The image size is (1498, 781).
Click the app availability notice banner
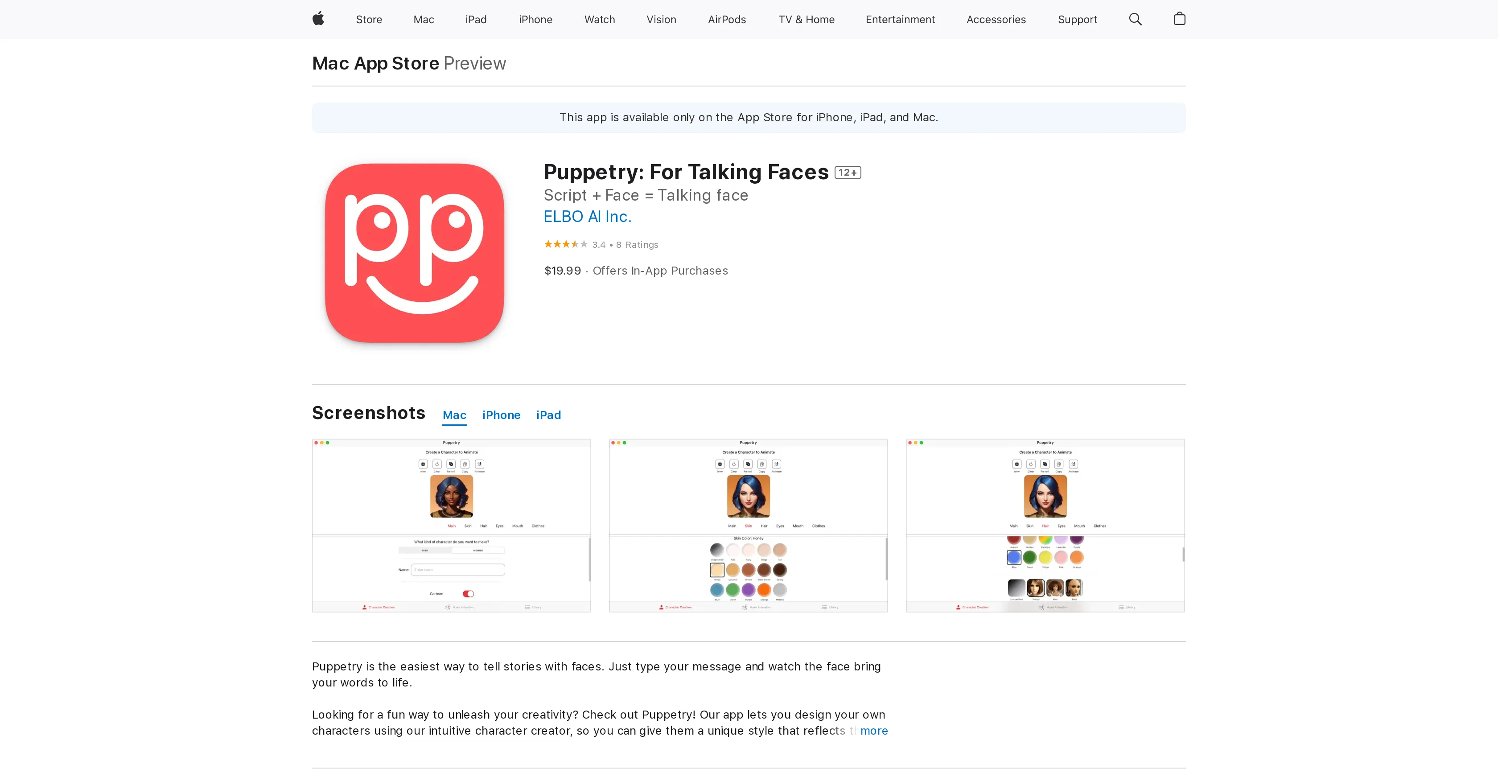tap(749, 118)
